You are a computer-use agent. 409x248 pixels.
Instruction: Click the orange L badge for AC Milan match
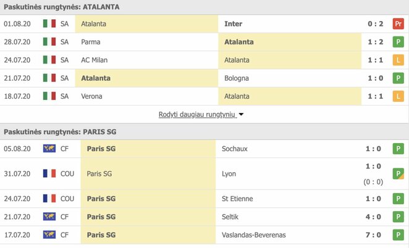tap(398, 60)
